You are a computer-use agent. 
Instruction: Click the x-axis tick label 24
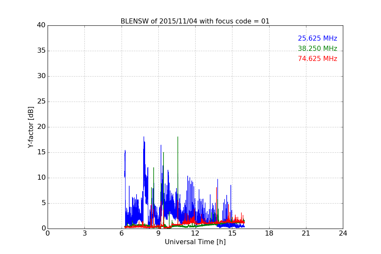[x=343, y=233]
